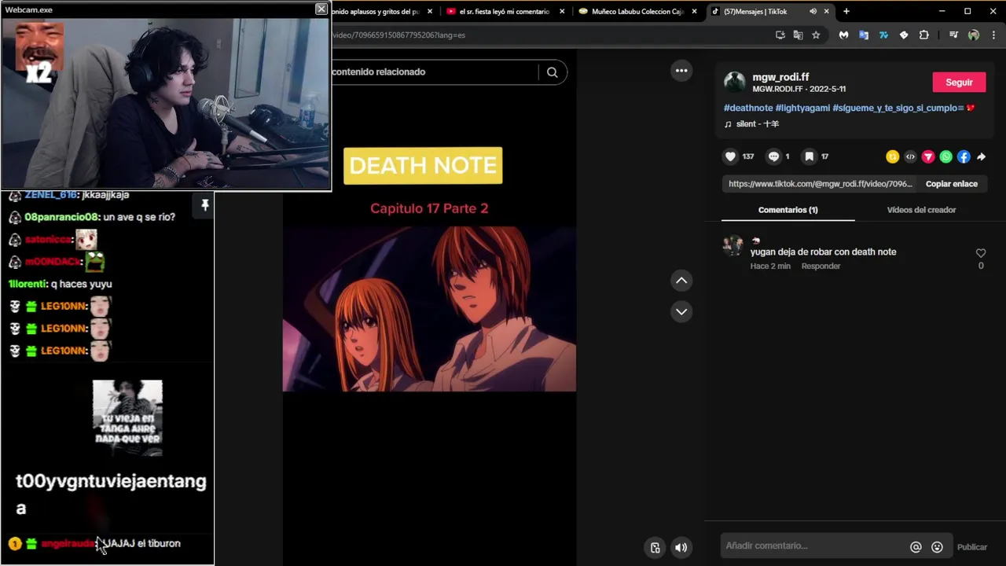Send to friends via red paper-plane icon
The height and width of the screenshot is (566, 1006).
[928, 156]
